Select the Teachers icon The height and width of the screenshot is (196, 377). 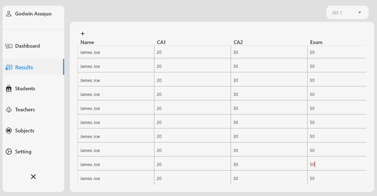(8, 109)
